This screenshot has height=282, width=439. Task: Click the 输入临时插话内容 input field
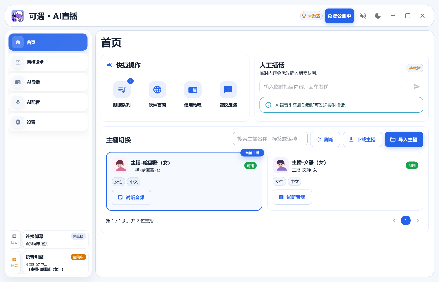coord(333,87)
